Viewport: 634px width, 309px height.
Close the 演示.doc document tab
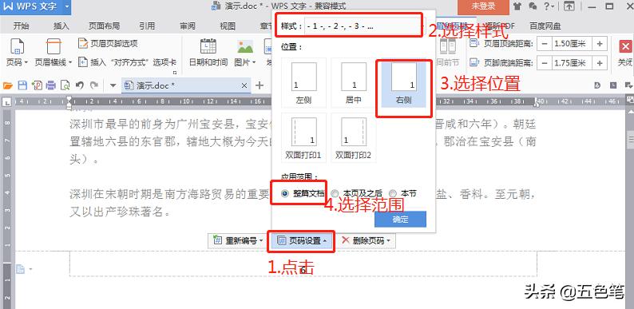click(x=244, y=85)
